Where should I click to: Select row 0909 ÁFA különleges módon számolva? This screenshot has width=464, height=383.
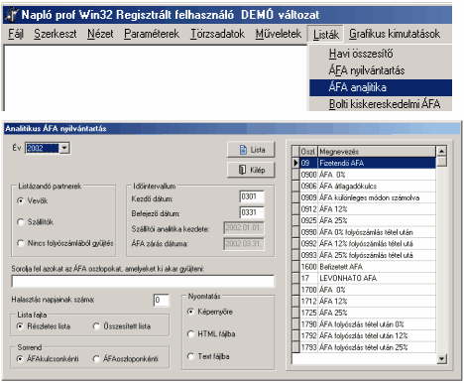tap(368, 197)
